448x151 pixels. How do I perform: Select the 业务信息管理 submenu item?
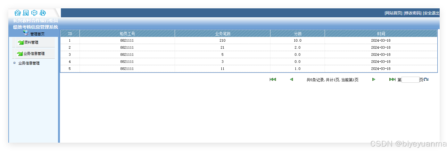click(29, 63)
